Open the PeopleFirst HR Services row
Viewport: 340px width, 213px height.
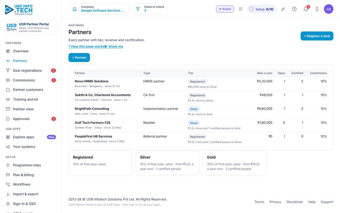tap(201, 139)
